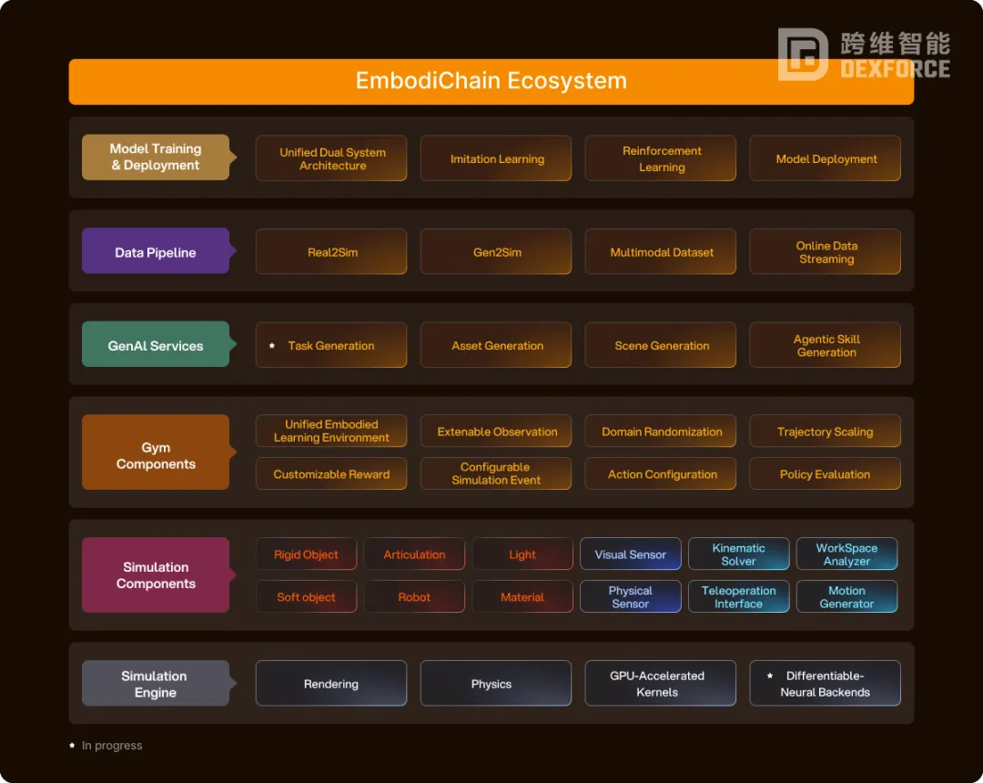983x783 pixels.
Task: Click the Trajectory Scaling box
Action: 825,431
